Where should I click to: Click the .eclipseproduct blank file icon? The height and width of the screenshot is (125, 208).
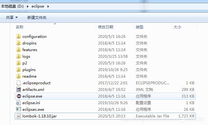pos(19,83)
